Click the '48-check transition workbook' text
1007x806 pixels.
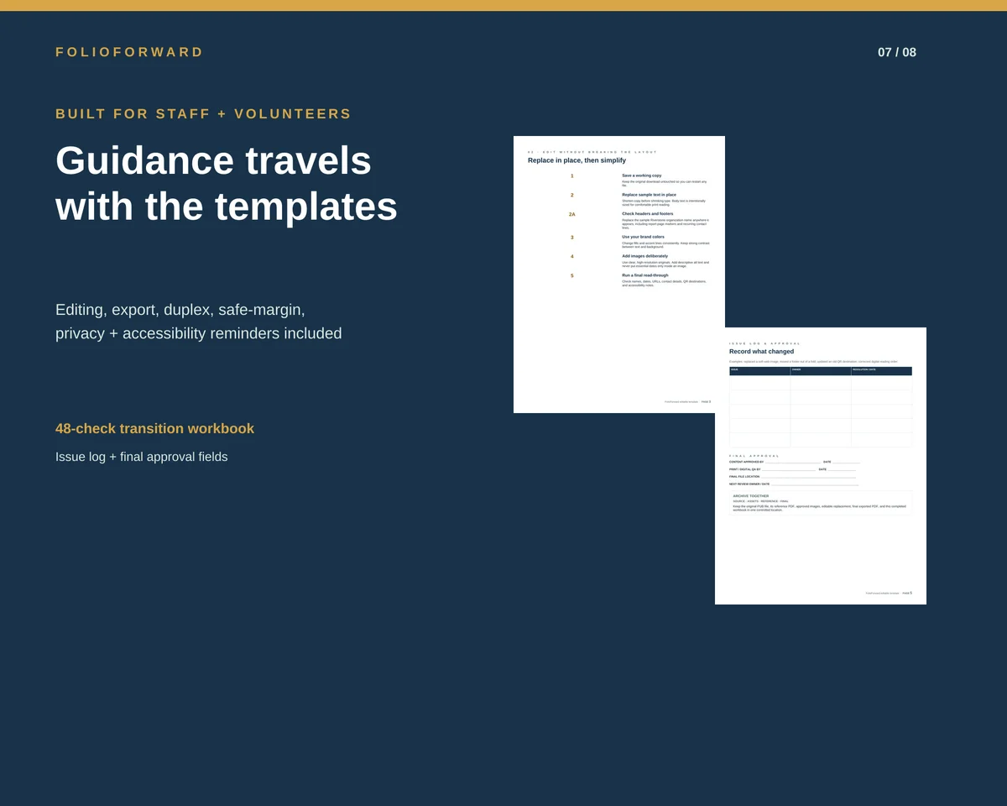[x=154, y=428]
